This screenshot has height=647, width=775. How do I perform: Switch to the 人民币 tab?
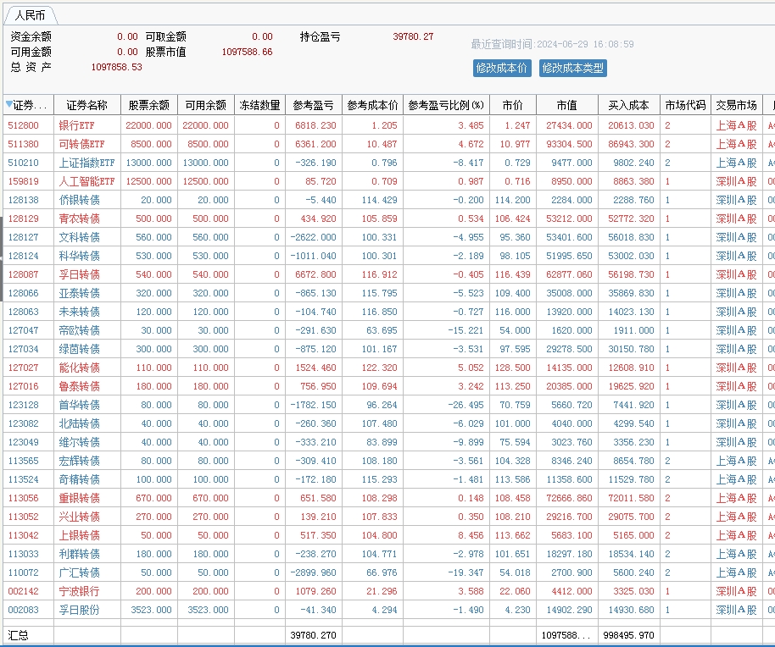point(31,16)
